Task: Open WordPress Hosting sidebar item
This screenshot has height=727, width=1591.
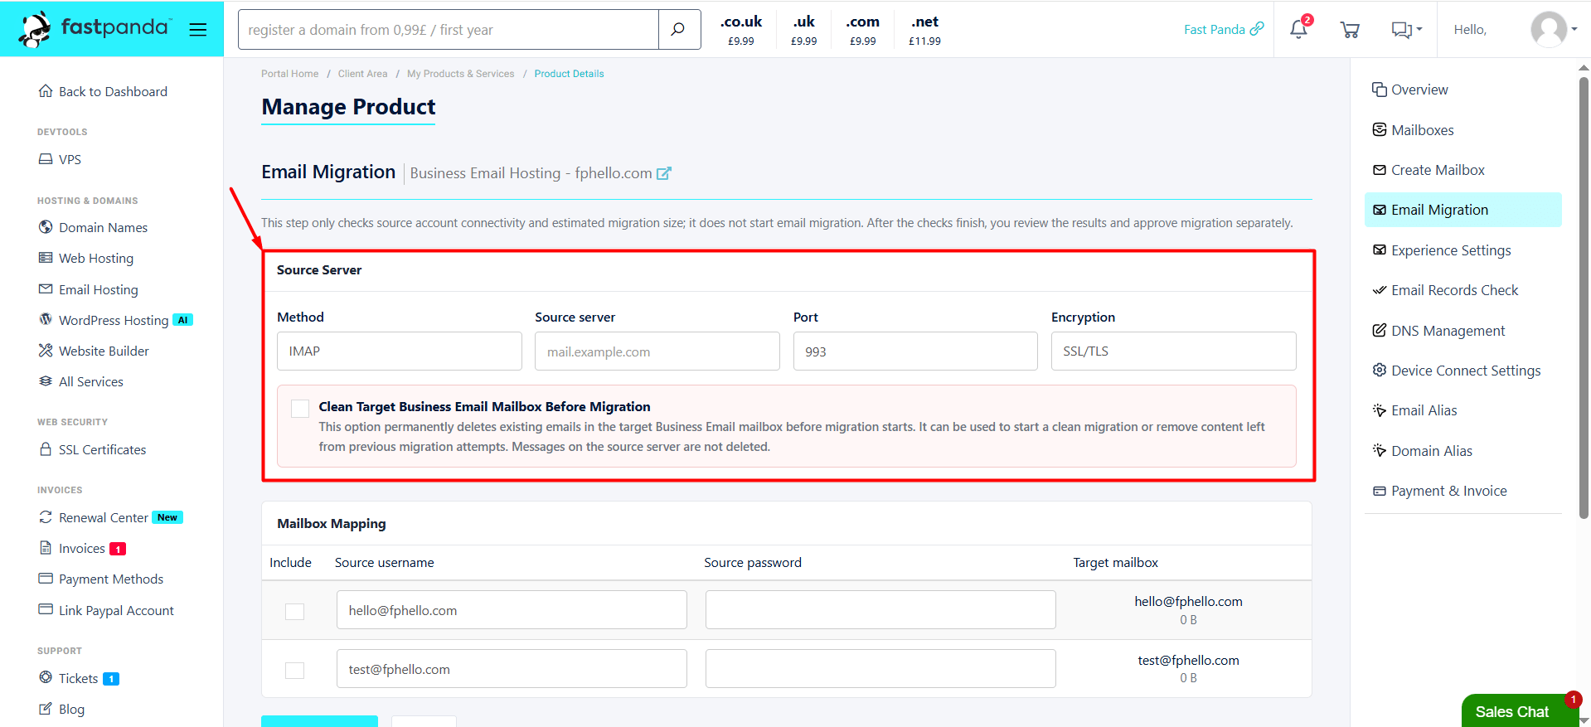Action: pos(115,320)
